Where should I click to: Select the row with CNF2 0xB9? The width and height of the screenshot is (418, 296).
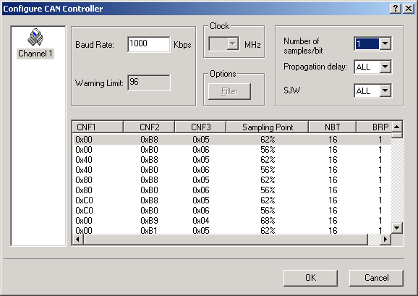[x=232, y=221]
